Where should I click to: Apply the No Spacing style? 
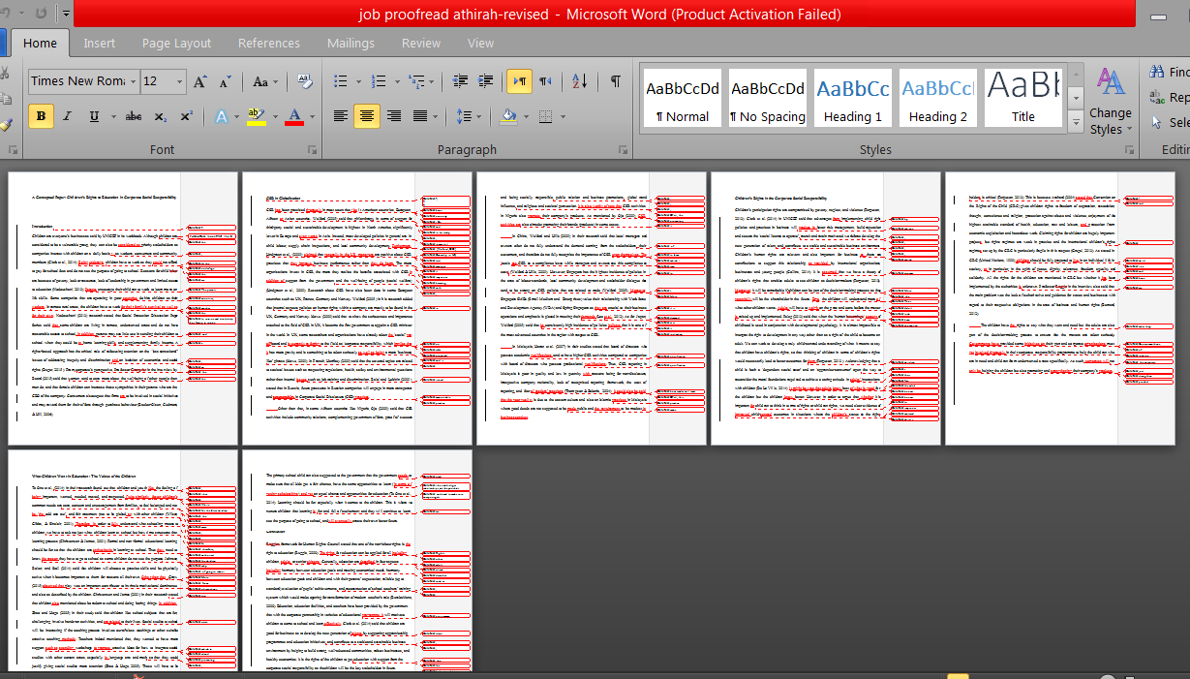coord(768,99)
